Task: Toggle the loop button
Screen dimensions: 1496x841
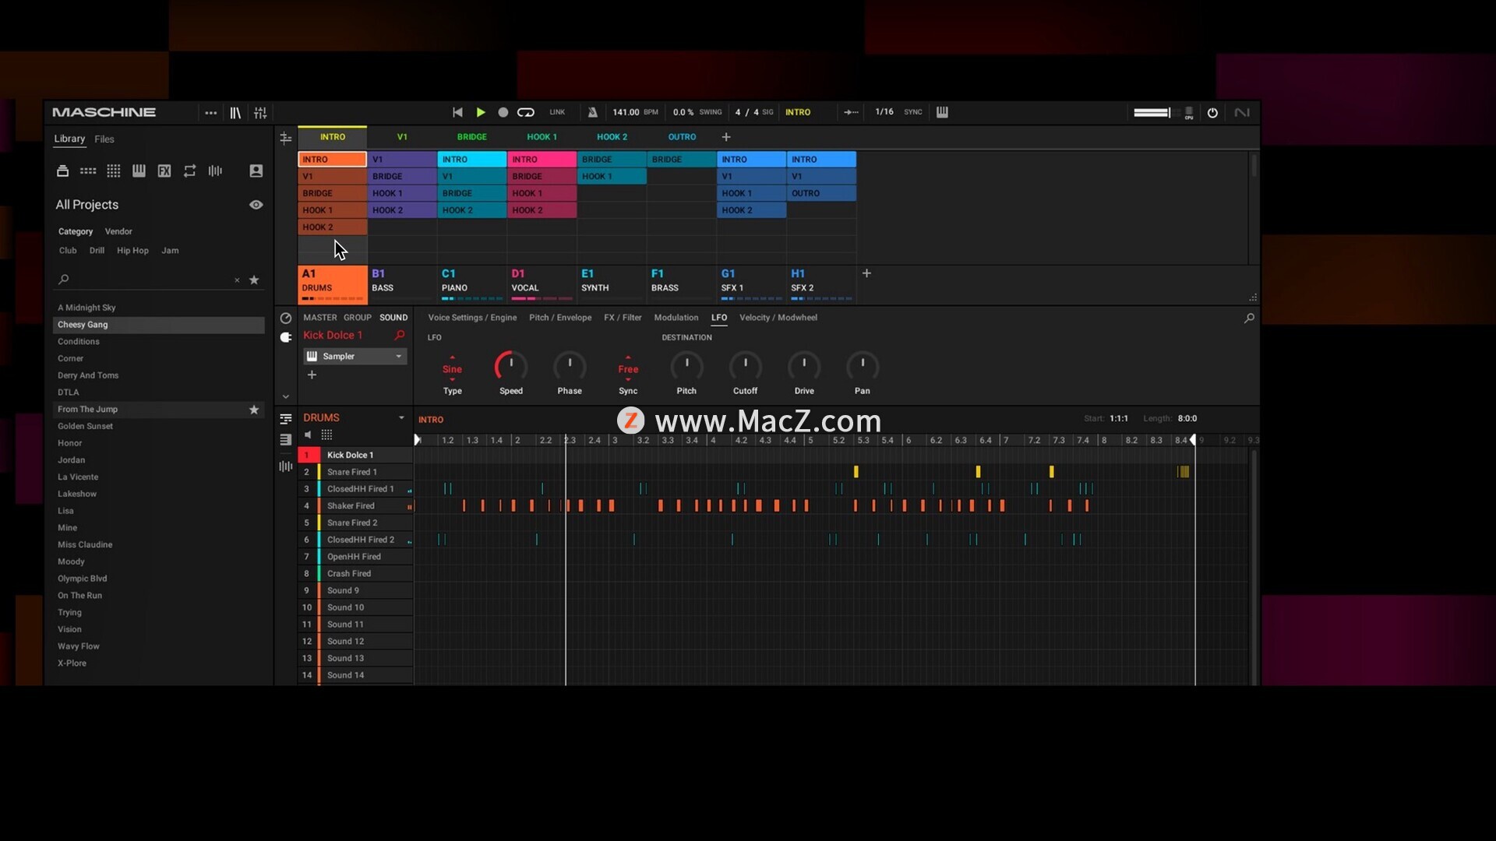Action: tap(526, 112)
